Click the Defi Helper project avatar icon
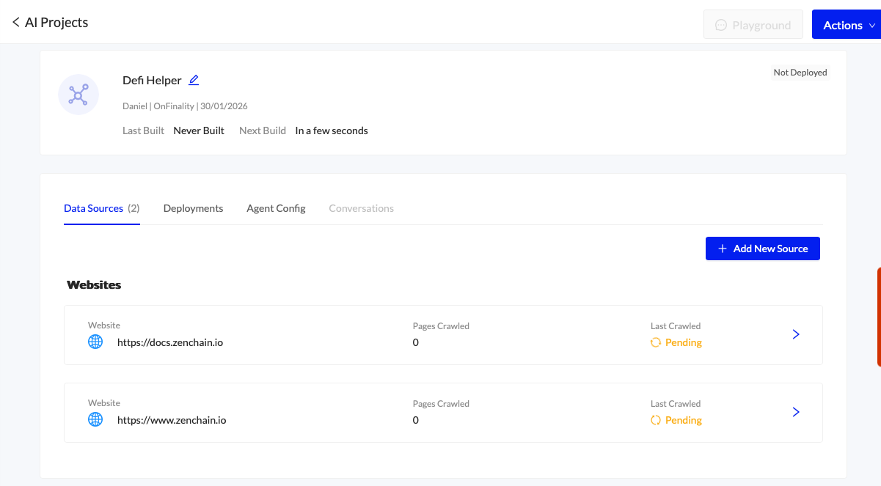Screen dimensions: 881x486 coord(78,95)
